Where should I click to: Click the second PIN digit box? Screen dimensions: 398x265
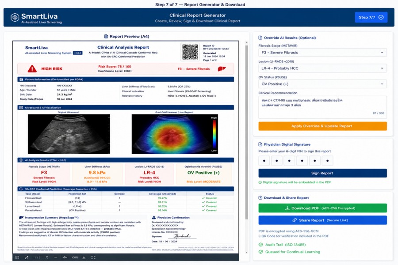277,161
